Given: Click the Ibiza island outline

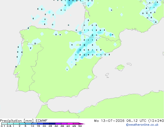Looking at the screenshot, I should tap(107, 75).
